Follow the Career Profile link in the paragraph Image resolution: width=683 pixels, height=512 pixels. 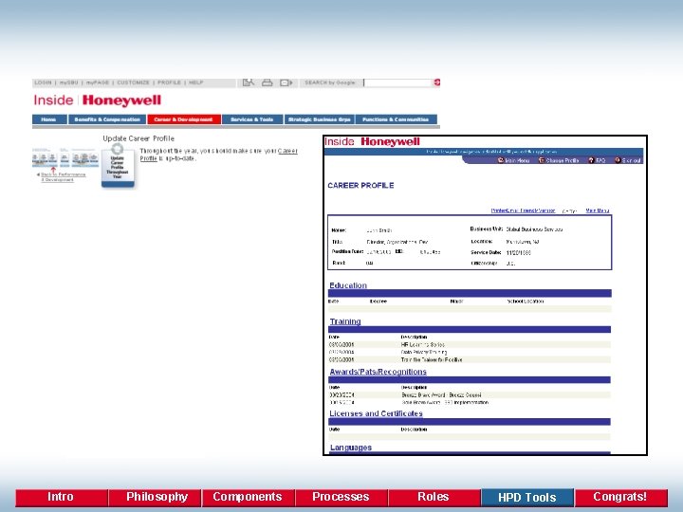click(287, 151)
